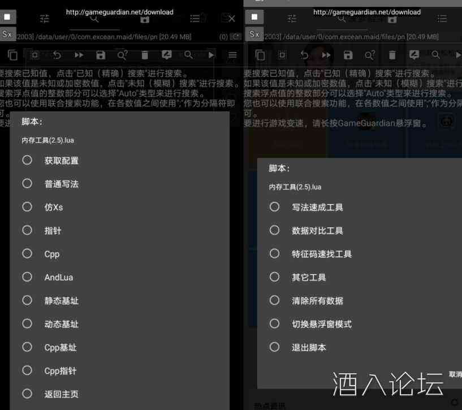Open the list tab icon in right panel
The height and width of the screenshot is (410, 462).
click(442, 19)
